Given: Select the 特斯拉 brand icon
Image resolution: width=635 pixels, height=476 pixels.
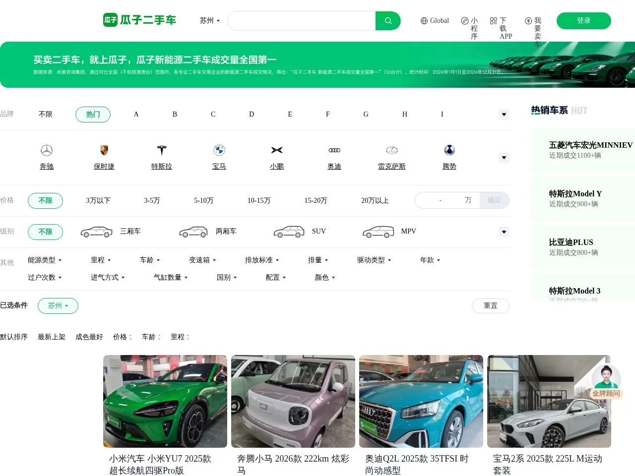Looking at the screenshot, I should [x=161, y=150].
